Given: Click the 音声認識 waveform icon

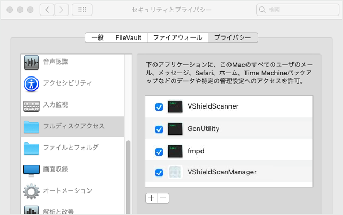Looking at the screenshot, I should [31, 63].
